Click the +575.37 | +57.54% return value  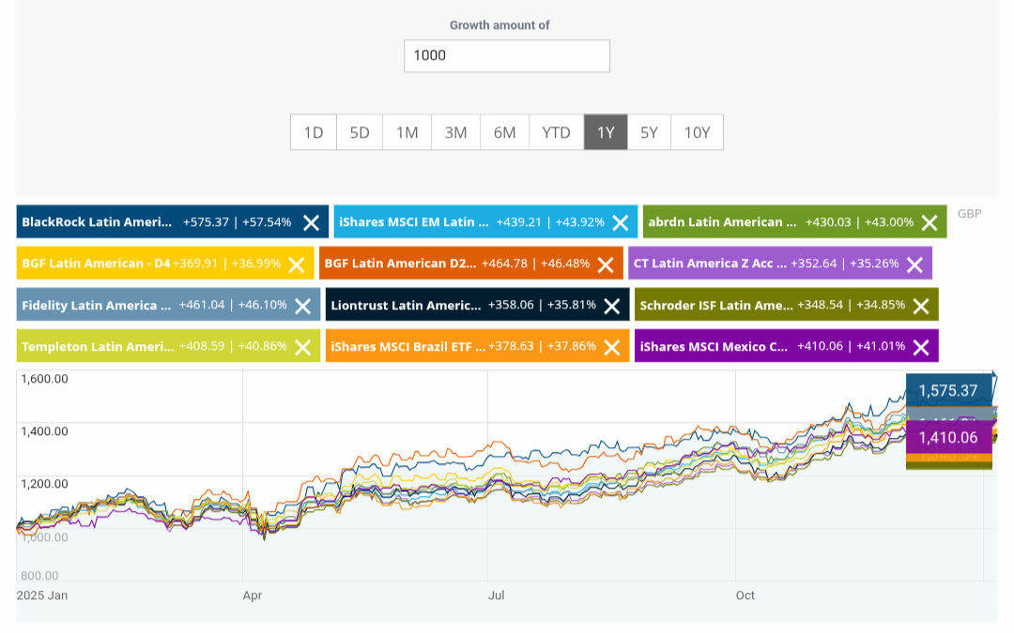click(x=237, y=222)
